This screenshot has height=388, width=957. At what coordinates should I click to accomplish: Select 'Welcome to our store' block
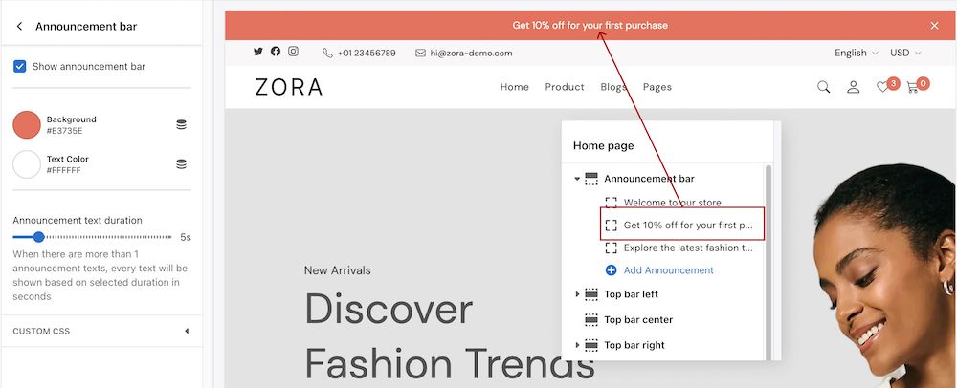click(672, 203)
